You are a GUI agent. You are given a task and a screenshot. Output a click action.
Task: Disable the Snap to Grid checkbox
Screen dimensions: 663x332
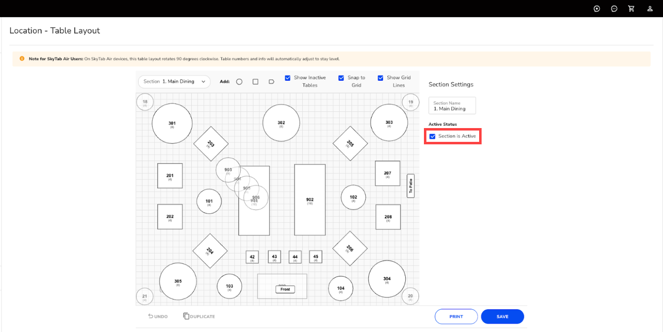341,78
